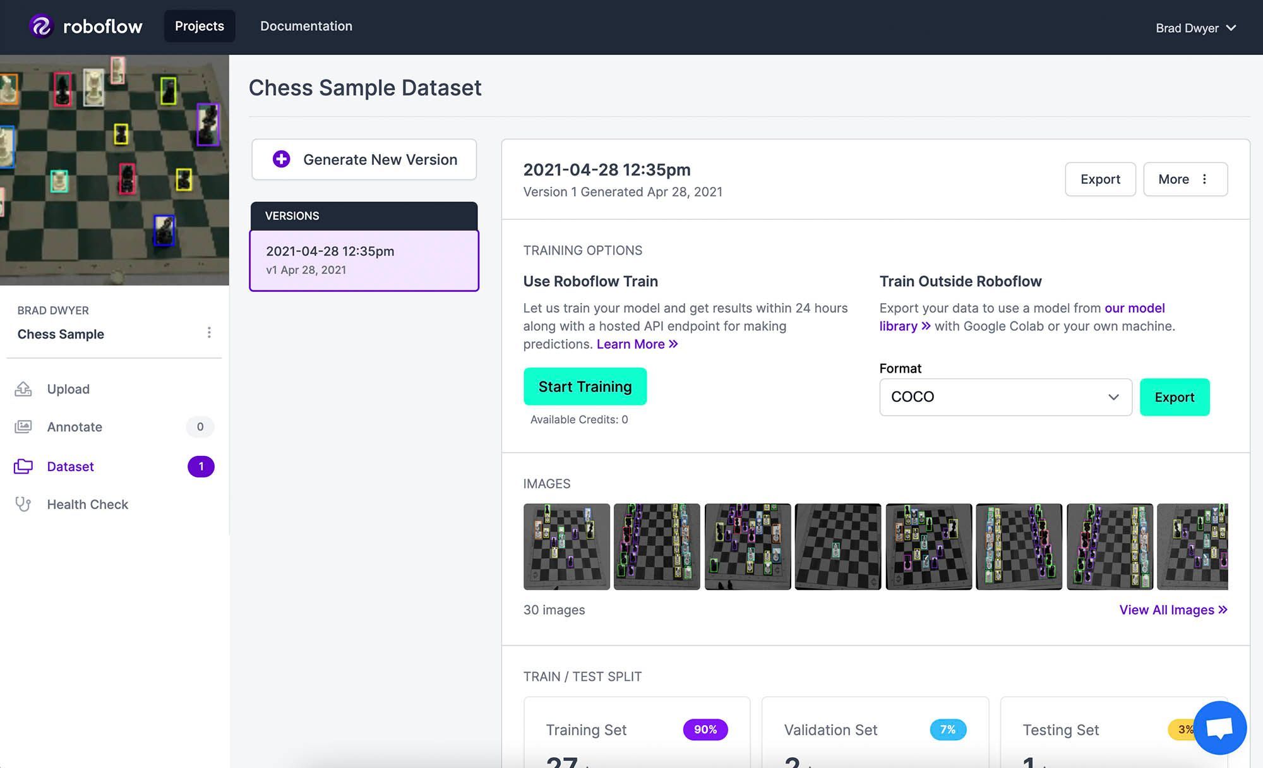The image size is (1263, 768).
Task: Select the Health Check stethoscope icon
Action: point(23,504)
